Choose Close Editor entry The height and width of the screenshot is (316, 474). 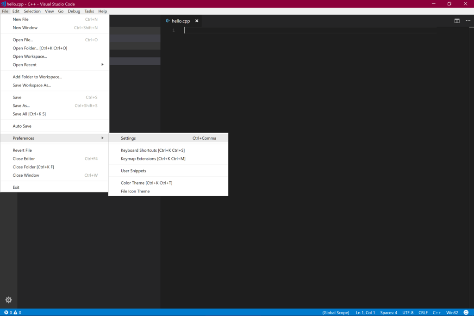(55, 159)
